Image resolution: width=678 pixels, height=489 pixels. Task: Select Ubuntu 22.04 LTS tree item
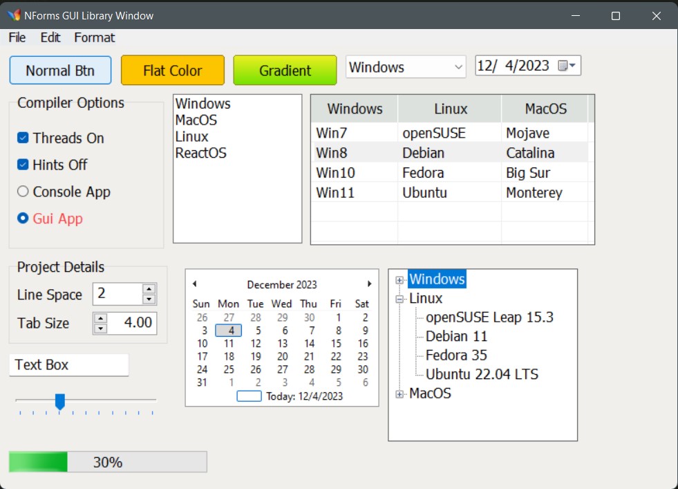482,374
